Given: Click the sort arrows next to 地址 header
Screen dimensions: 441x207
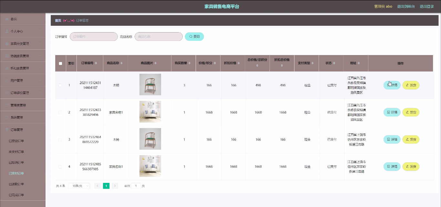Looking at the screenshot, I should point(358,63).
